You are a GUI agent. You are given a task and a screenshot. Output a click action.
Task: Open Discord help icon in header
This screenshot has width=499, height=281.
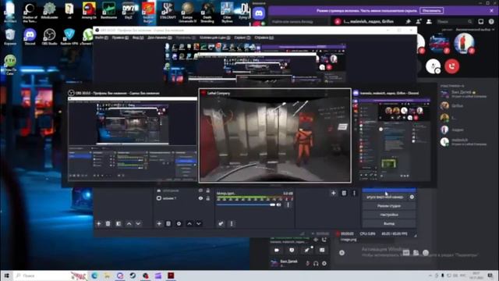(x=491, y=22)
